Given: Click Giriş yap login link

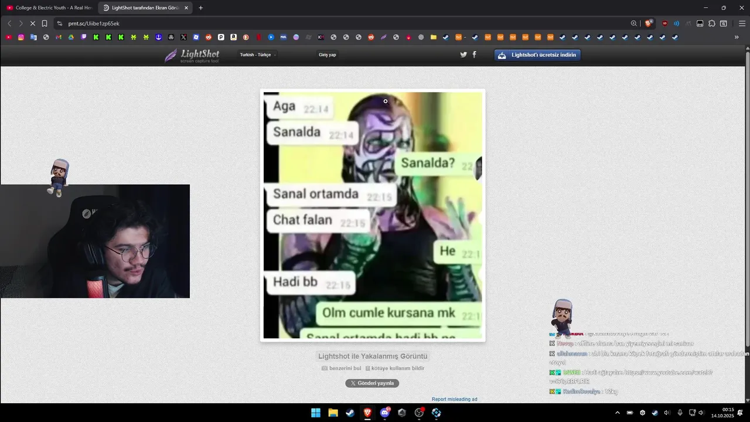Looking at the screenshot, I should pos(327,55).
